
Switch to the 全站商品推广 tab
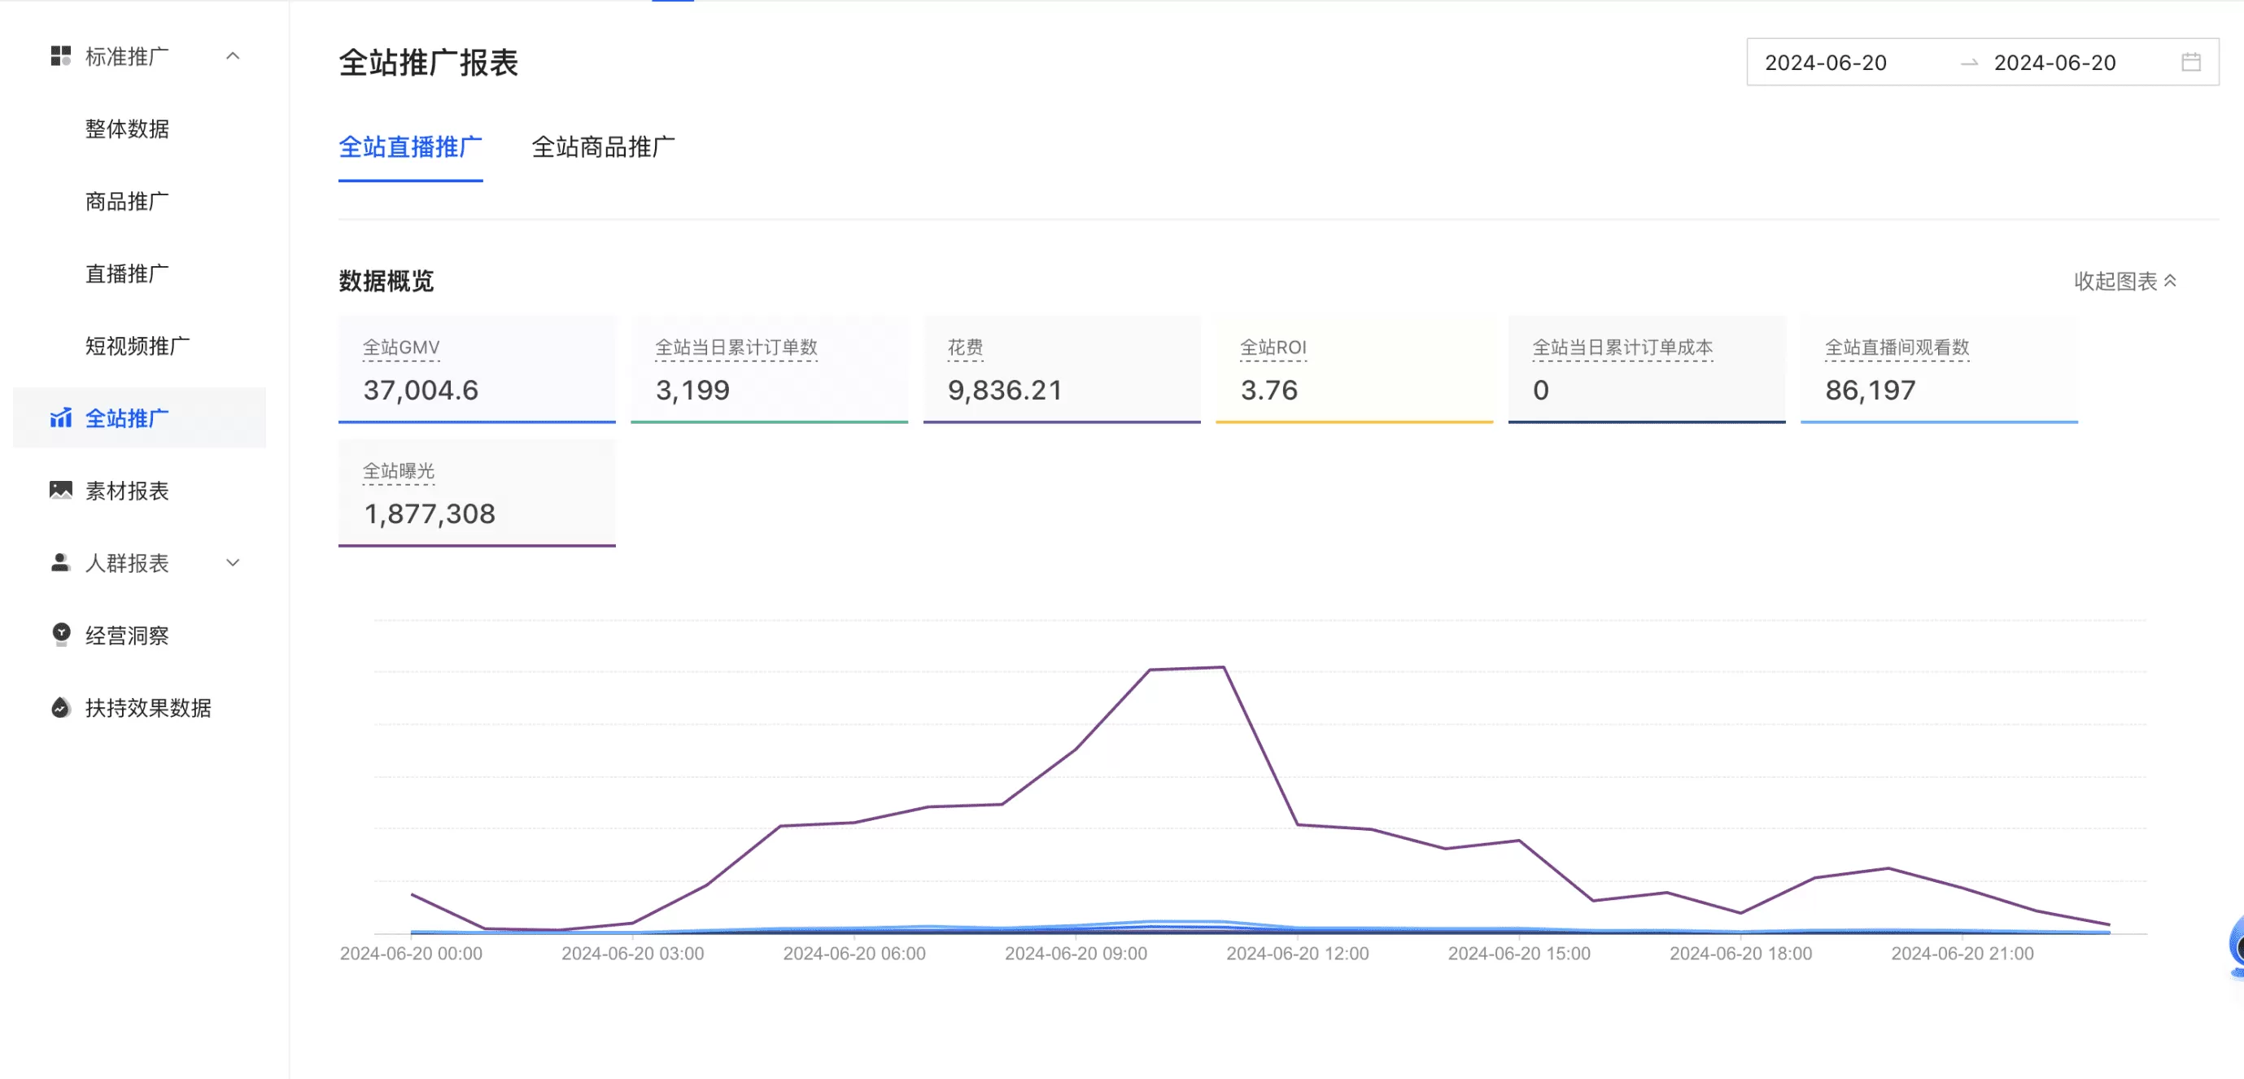(605, 147)
